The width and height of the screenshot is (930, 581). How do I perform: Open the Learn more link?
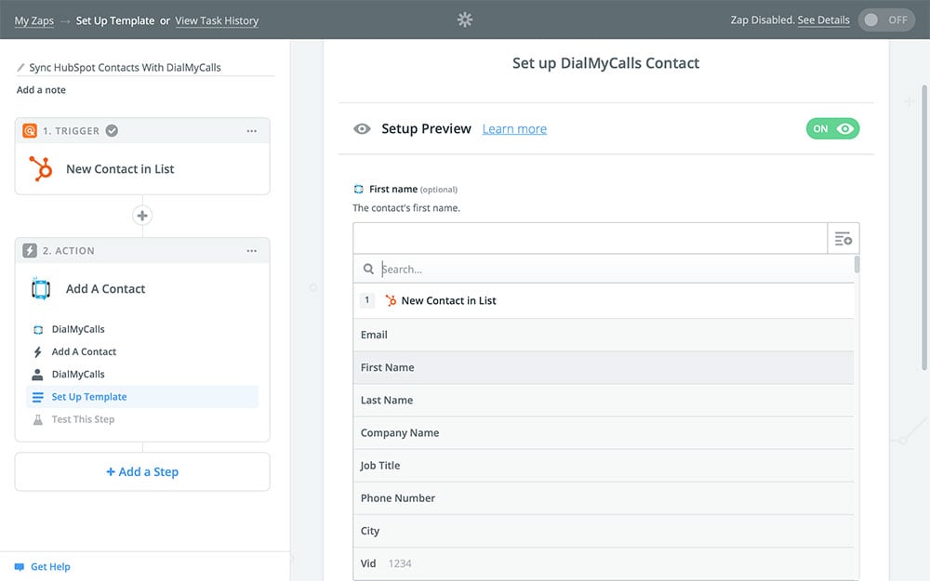[x=514, y=129]
